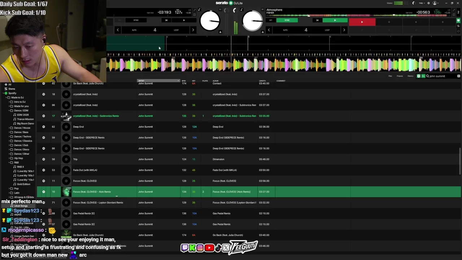Open the Gold Edition playlist
The width and height of the screenshot is (462, 260).
(23, 184)
